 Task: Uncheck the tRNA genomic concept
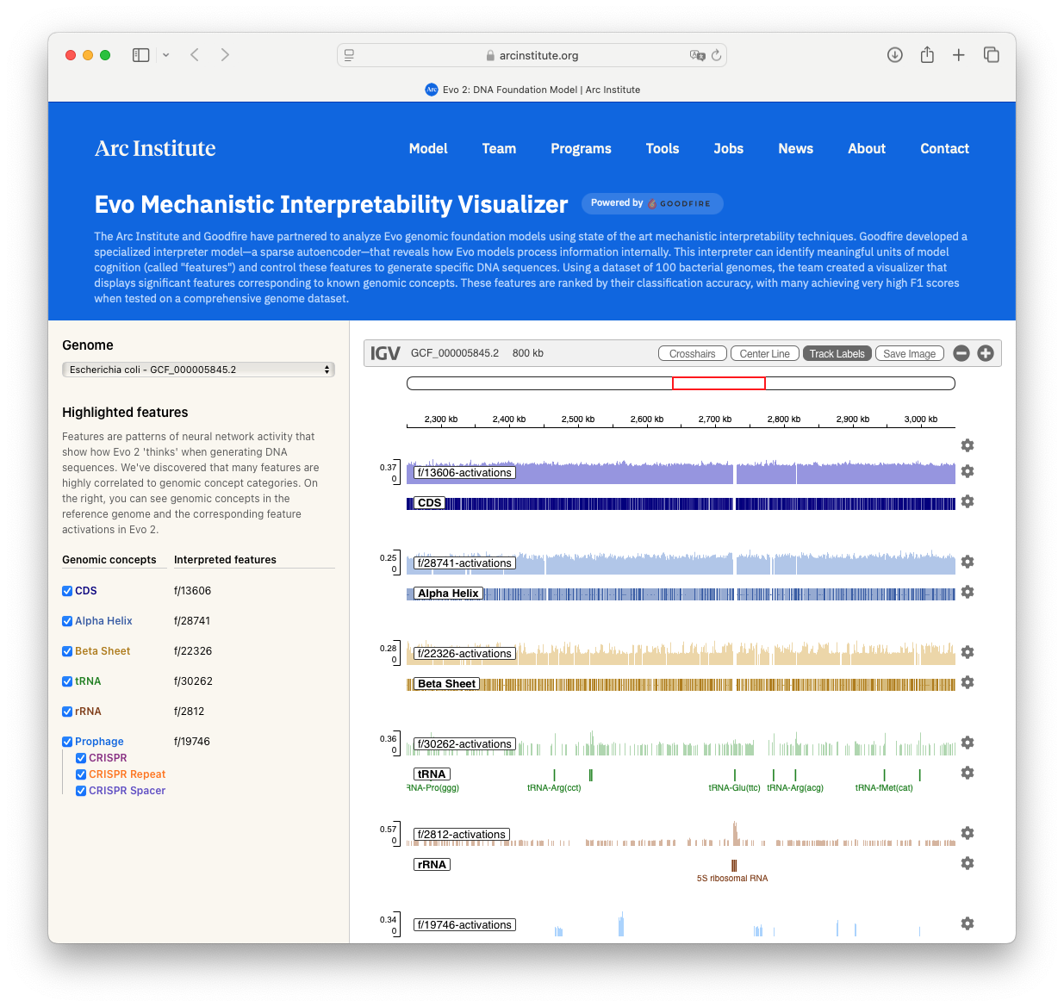[67, 681]
